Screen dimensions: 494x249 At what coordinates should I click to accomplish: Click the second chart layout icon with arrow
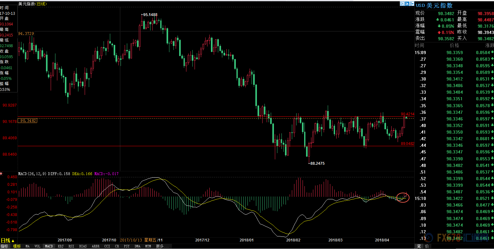407,4
